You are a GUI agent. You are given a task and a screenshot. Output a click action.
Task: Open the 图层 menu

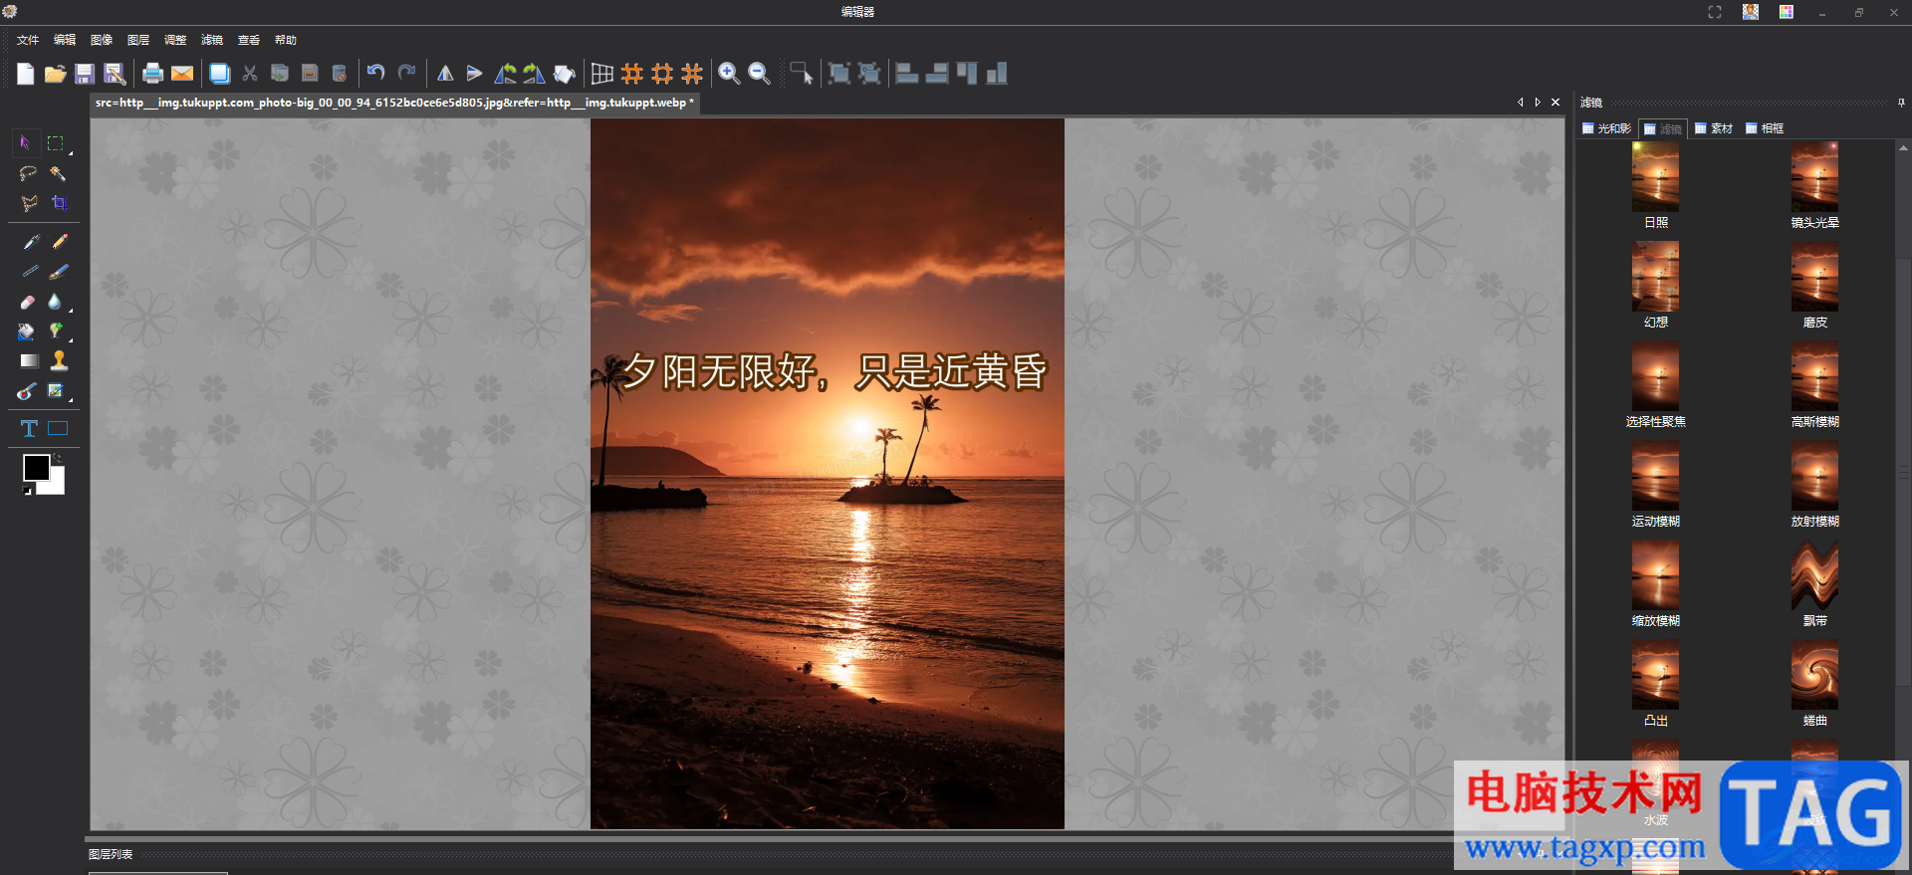click(138, 40)
